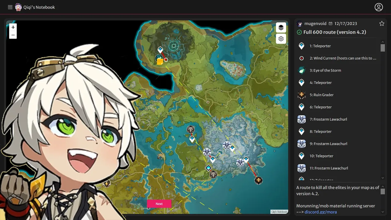Click the mugenvoid author avatar

tap(299, 24)
